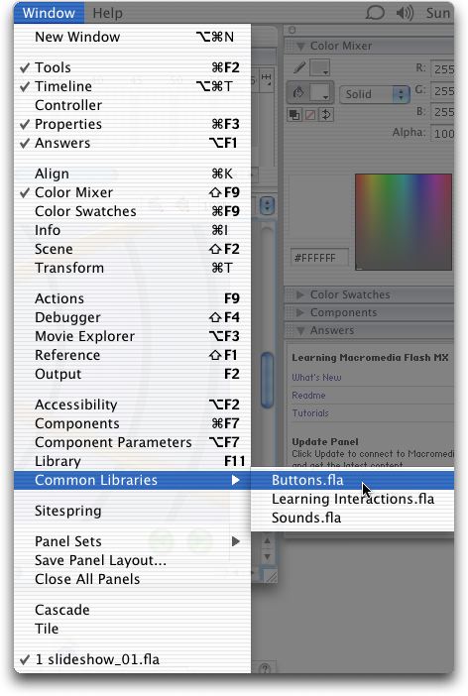Viewport: 468px width, 696px height.
Task: Click the volume speaker icon in menu bar
Action: pyautogui.click(x=405, y=13)
